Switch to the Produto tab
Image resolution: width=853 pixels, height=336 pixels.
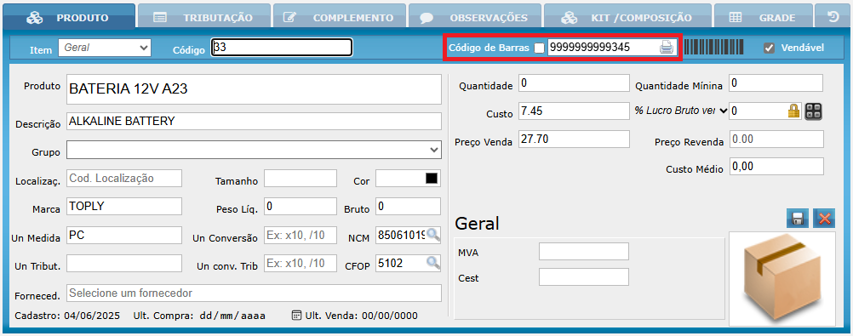69,17
